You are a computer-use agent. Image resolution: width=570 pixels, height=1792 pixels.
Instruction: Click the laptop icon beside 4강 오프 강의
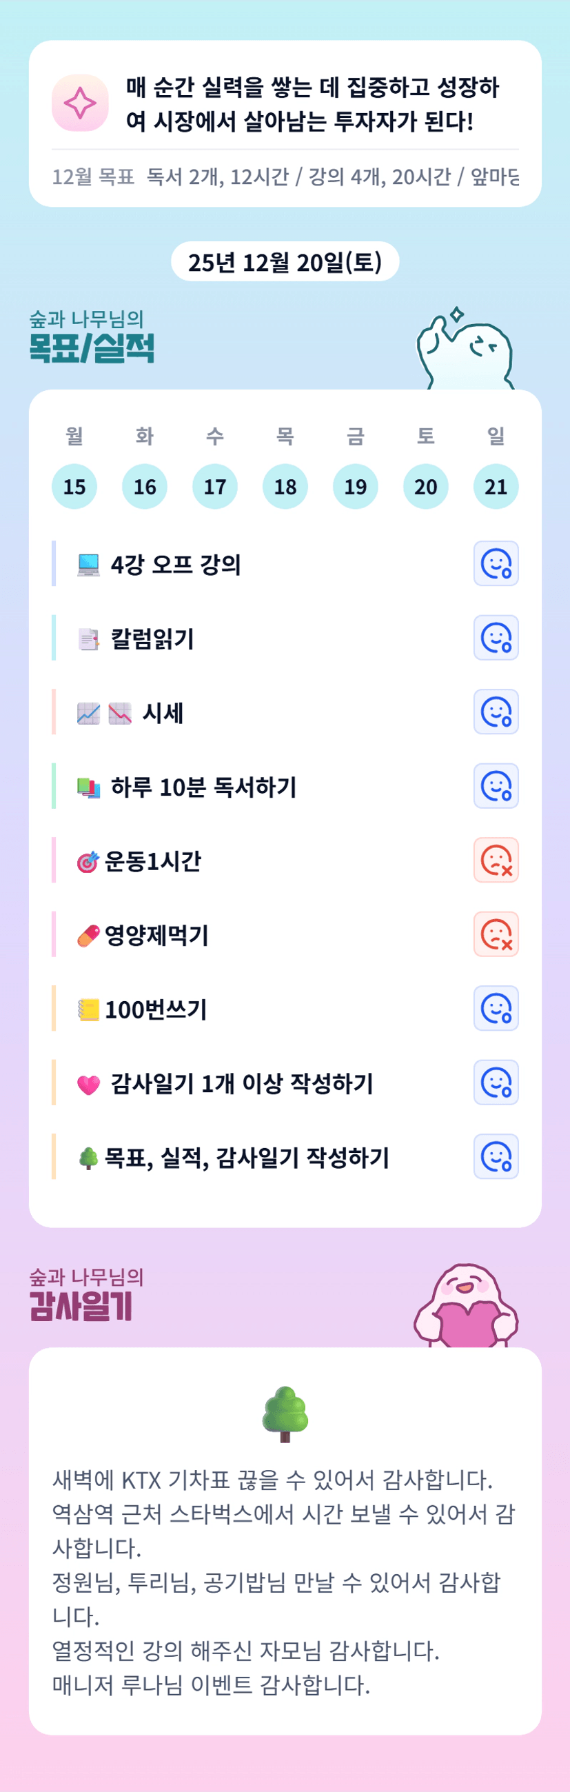(x=88, y=564)
